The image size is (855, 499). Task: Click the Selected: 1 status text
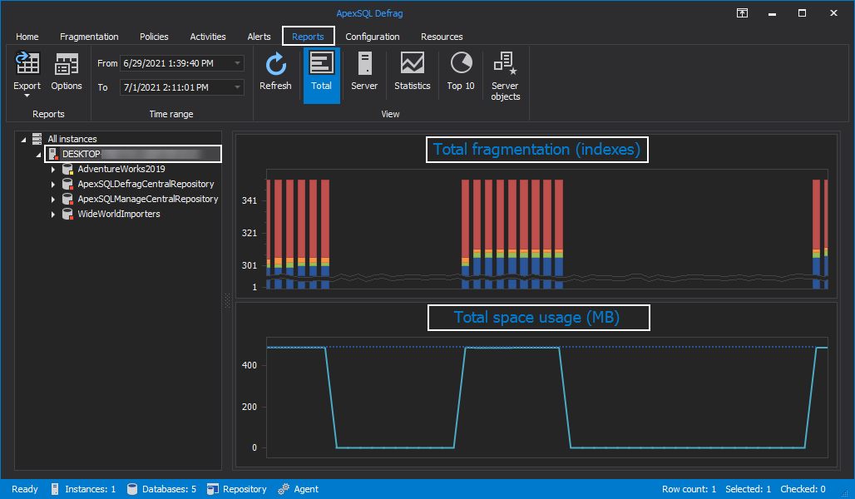point(749,489)
